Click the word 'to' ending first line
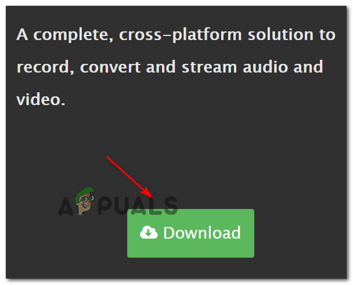Screen dimensions: 353x285 click(x=327, y=35)
